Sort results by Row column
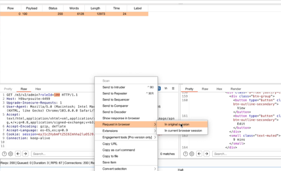Screen dimensions: 281x171 11,8
